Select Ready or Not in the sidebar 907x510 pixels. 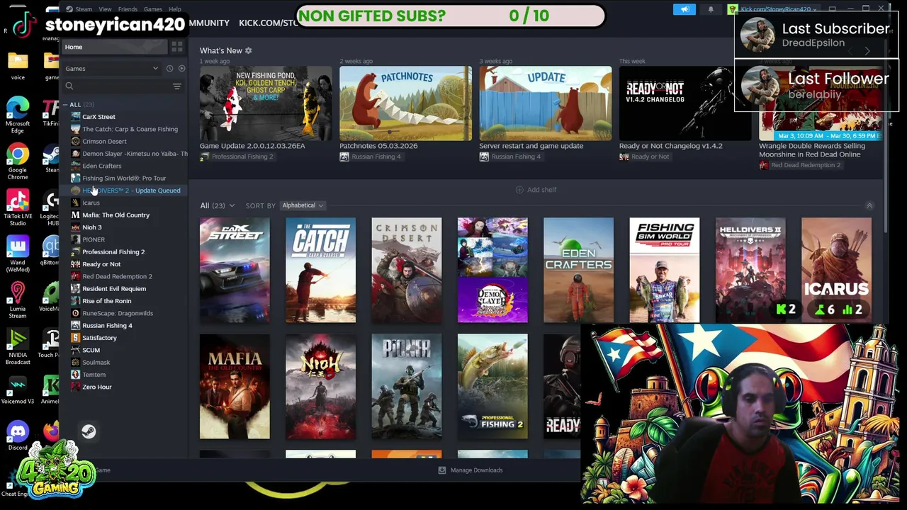coord(101,264)
